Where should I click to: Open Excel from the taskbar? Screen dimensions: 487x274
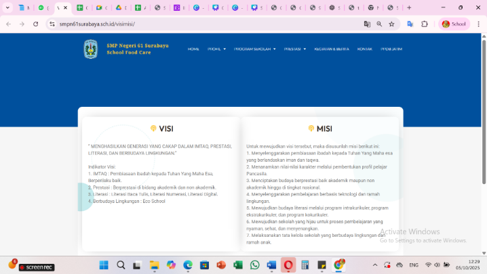coord(238,265)
